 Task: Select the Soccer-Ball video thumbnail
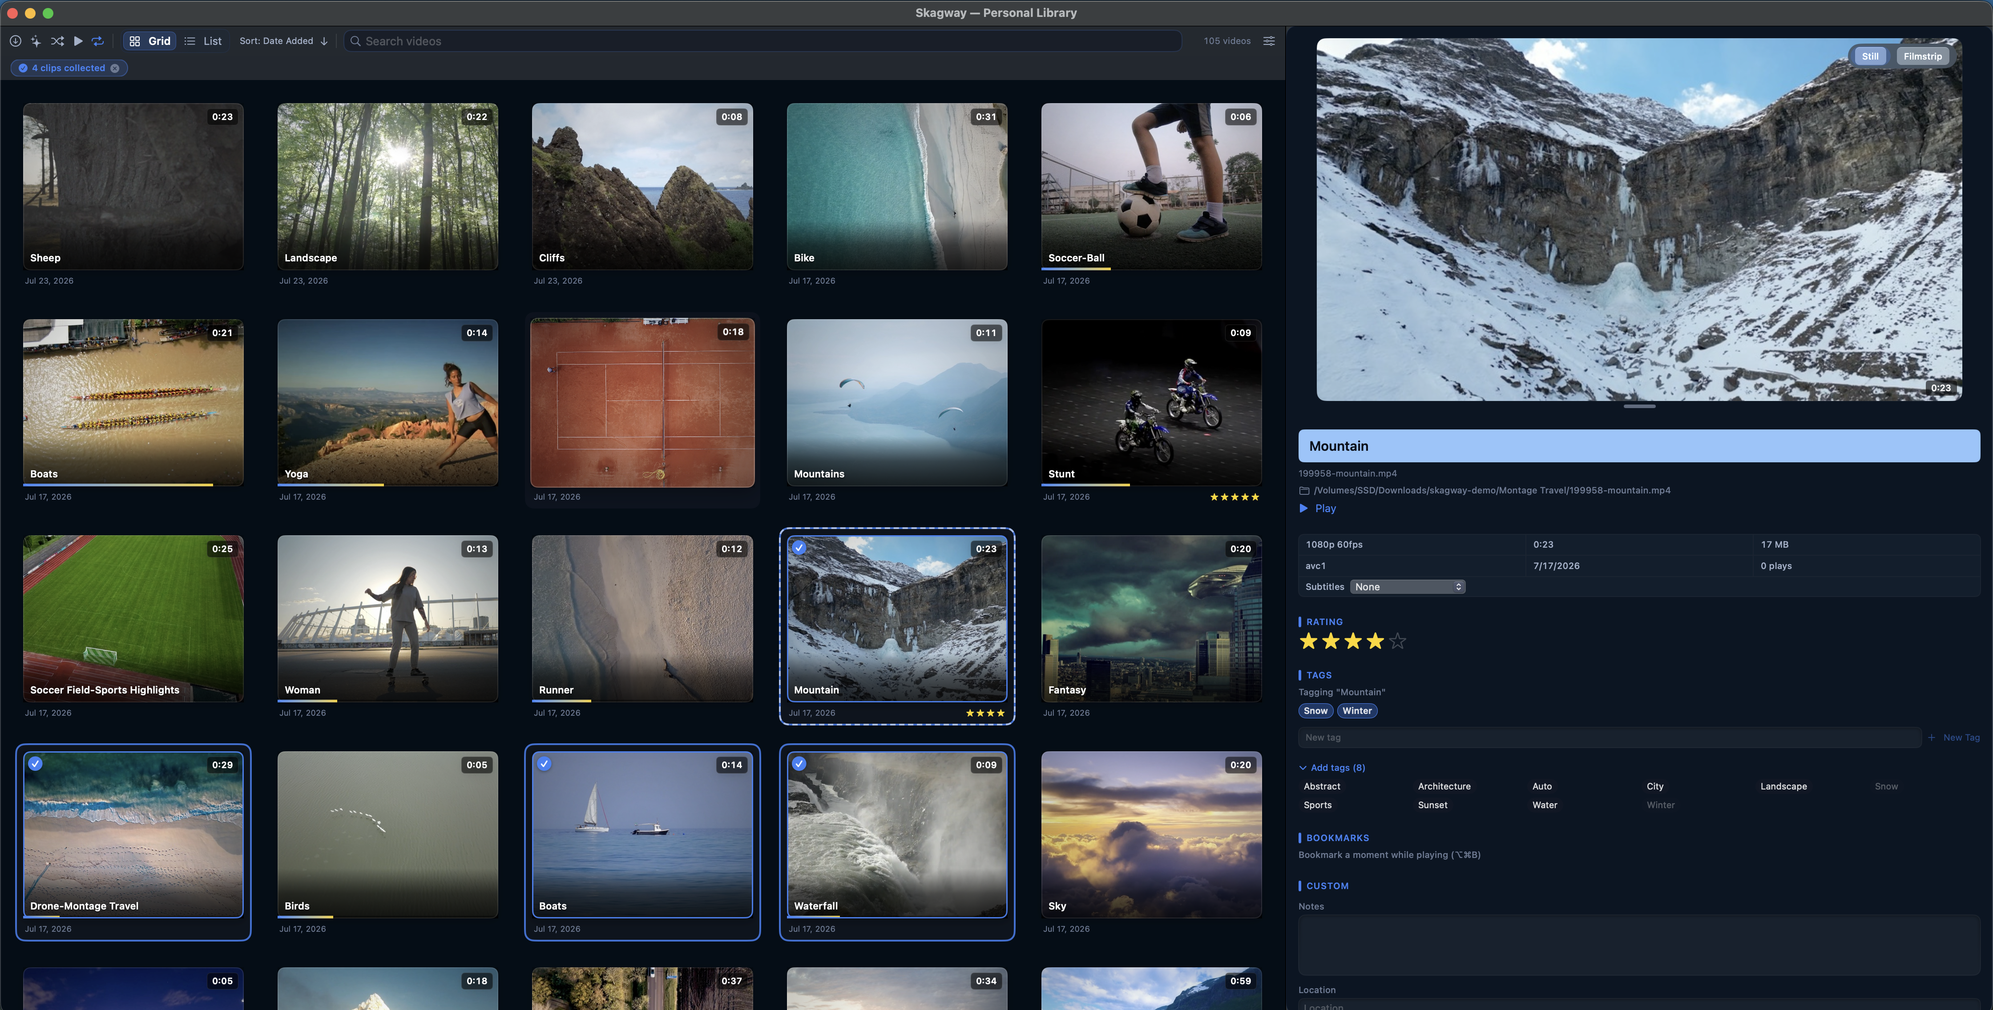1151,186
